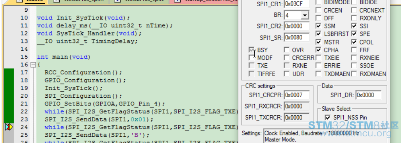Click the MODF status flag checkbox
The width and height of the screenshot is (401, 143).
pos(252,58)
